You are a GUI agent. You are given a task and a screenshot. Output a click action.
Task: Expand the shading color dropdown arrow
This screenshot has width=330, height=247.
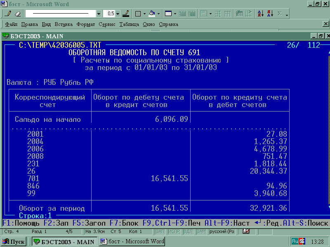coord(158,14)
